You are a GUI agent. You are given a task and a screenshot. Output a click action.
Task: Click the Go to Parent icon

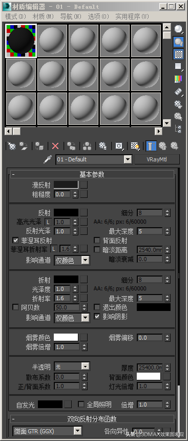point(163,145)
